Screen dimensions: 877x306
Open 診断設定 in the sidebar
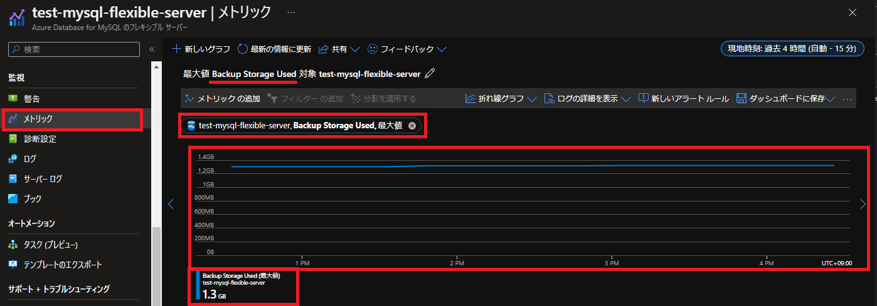pos(40,139)
